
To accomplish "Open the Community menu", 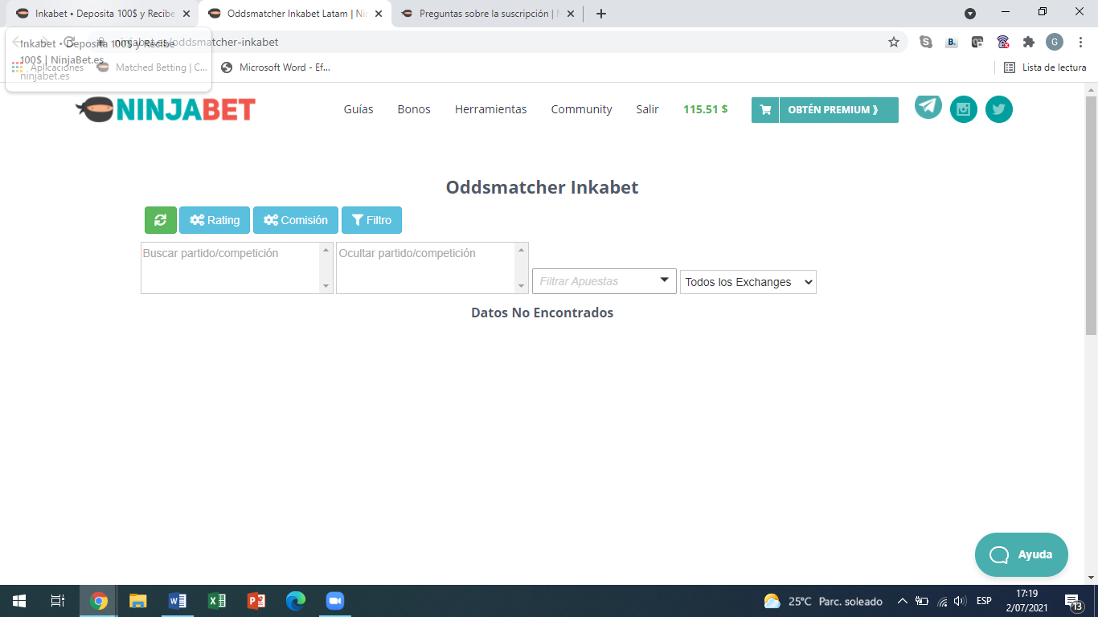I will coord(581,109).
